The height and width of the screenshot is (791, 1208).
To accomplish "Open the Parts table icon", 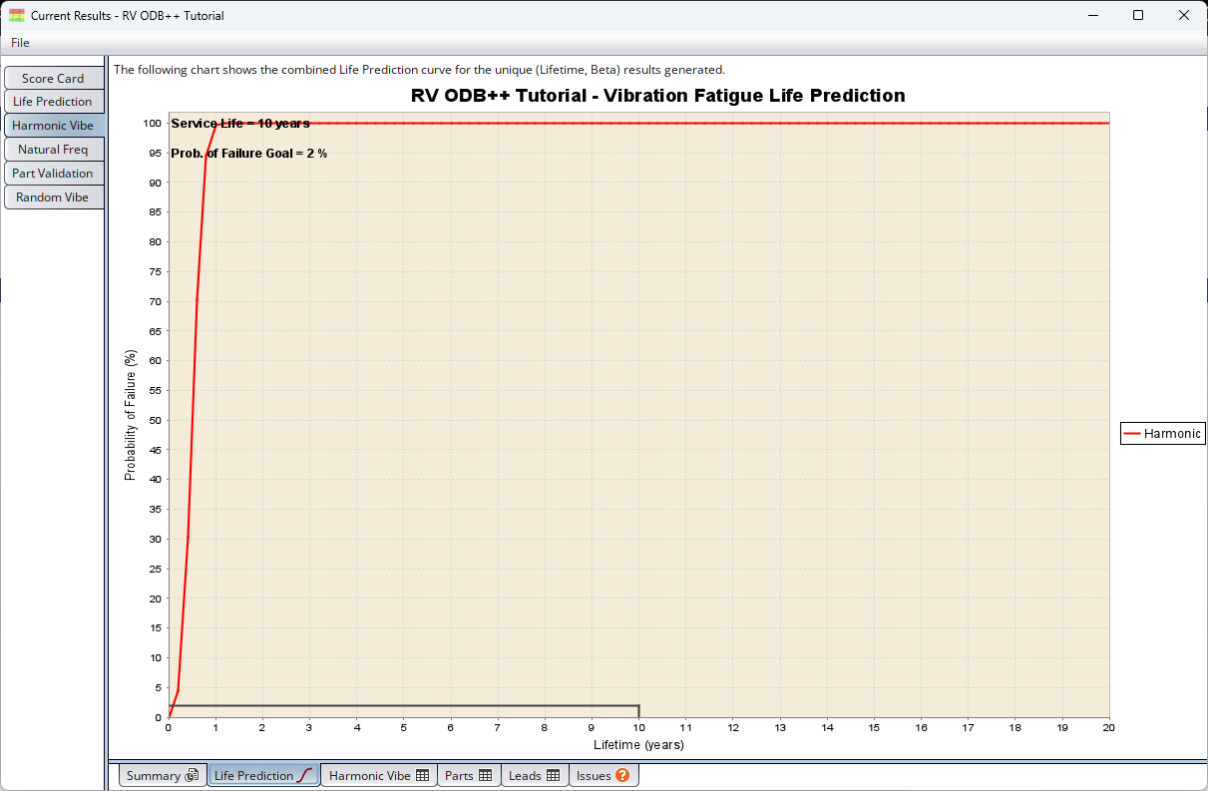I will pos(486,775).
